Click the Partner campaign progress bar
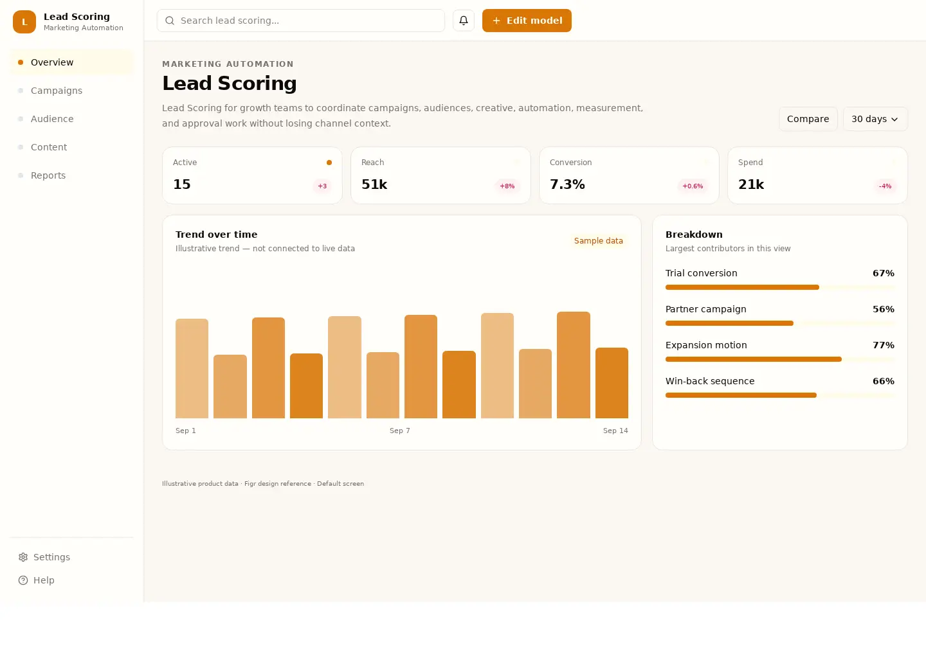This screenshot has width=926, height=658. click(780, 323)
